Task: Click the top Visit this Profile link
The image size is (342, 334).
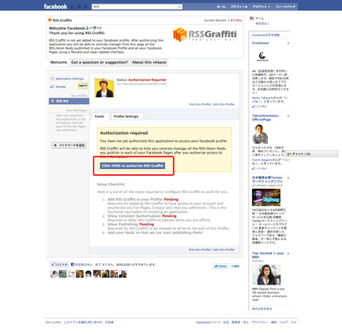Action: click(x=199, y=104)
